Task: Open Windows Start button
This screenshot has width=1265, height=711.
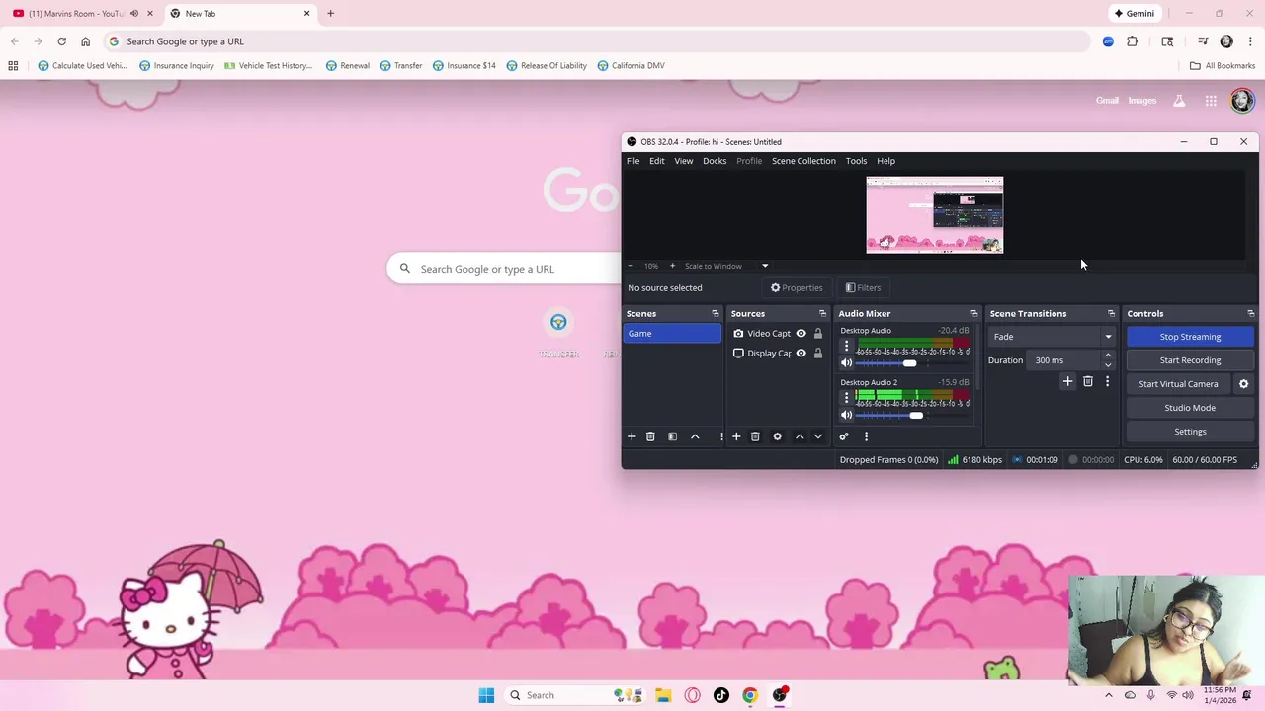Action: tap(486, 695)
